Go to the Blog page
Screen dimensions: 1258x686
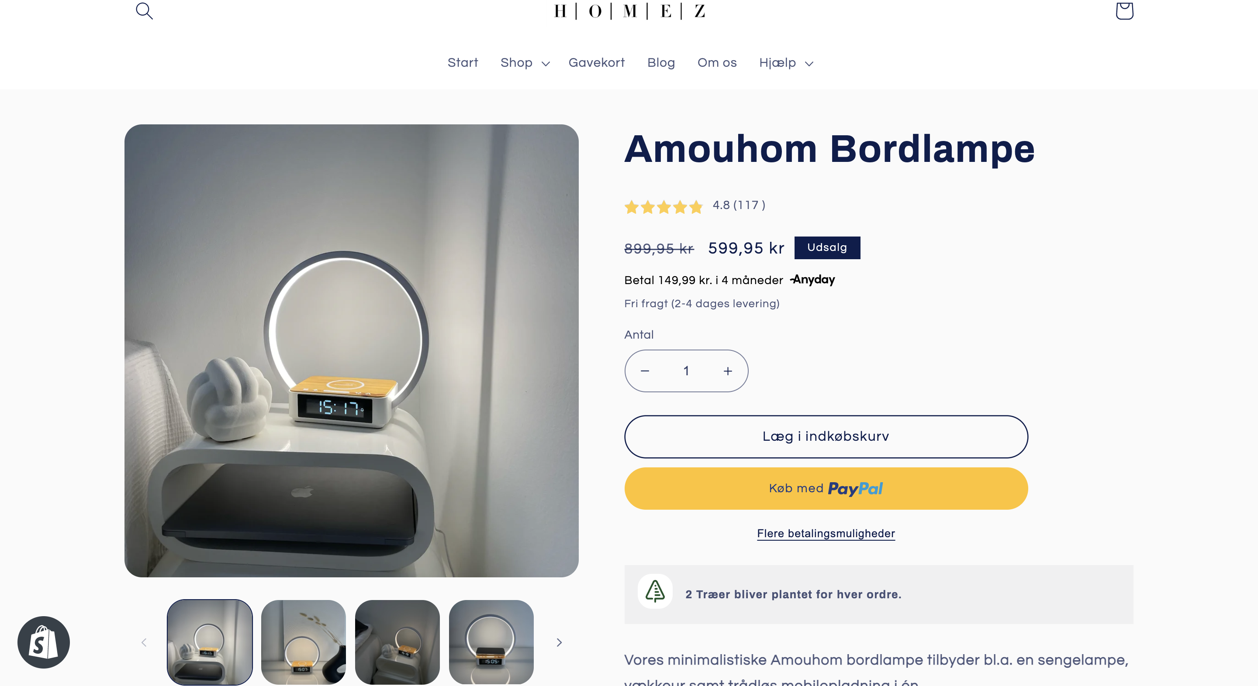tap(661, 63)
